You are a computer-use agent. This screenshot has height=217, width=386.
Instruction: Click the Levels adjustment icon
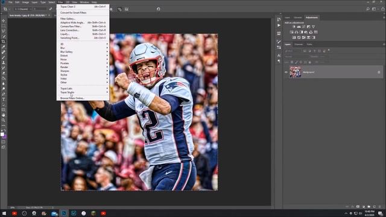pyautogui.click(x=299, y=27)
